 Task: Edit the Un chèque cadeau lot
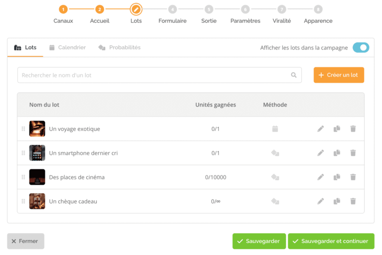coord(320,201)
